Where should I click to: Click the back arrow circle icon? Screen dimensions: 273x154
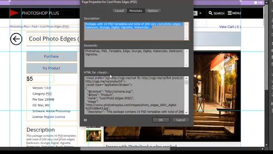16,39
